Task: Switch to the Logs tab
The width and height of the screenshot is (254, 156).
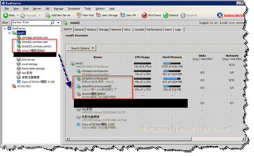Action: [178, 30]
